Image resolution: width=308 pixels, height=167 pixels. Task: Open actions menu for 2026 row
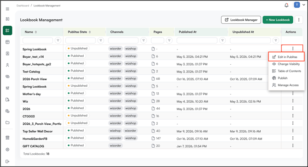pos(293,108)
